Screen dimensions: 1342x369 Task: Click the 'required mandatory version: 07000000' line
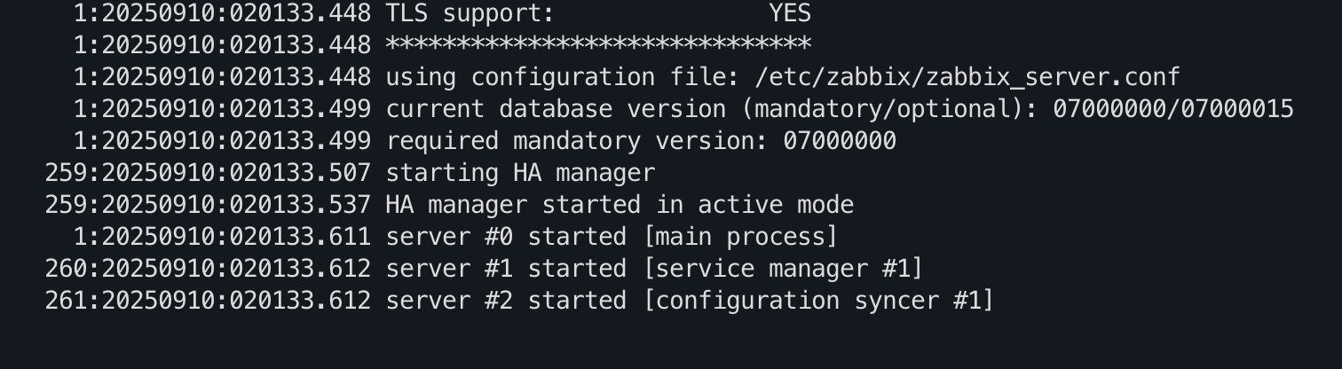click(x=641, y=141)
